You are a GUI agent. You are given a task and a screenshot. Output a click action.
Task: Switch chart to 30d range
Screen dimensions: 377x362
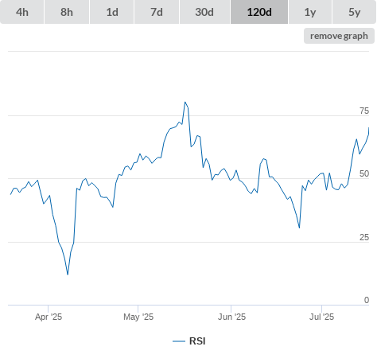point(204,12)
